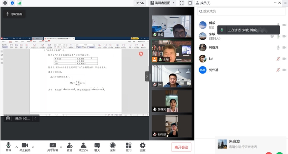Collapse the video thumbnails side strip

(x=147, y=76)
